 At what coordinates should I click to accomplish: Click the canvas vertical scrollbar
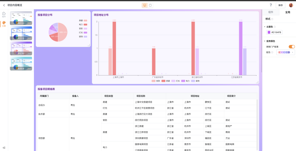pyautogui.click(x=261, y=41)
